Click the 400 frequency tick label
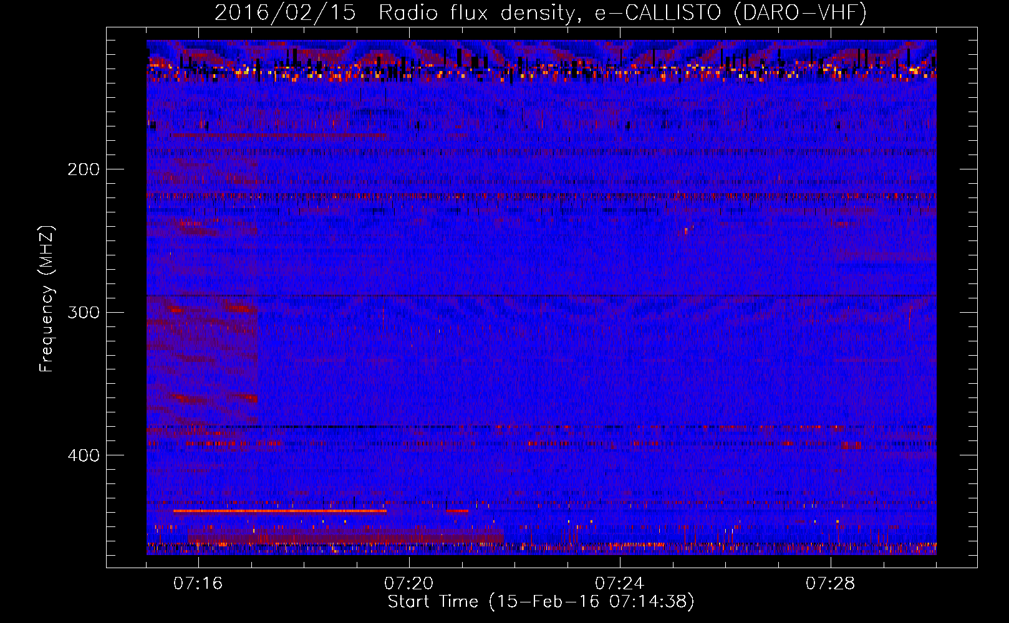 84,455
